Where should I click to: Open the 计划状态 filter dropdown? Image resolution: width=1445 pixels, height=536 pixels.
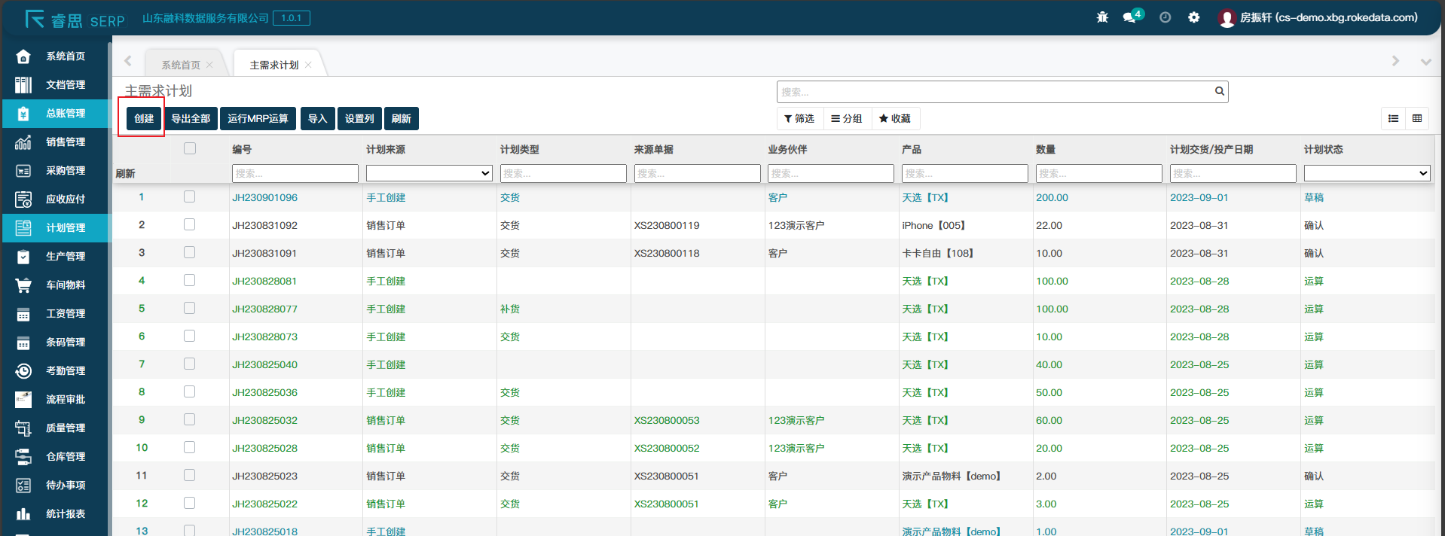pos(1366,174)
